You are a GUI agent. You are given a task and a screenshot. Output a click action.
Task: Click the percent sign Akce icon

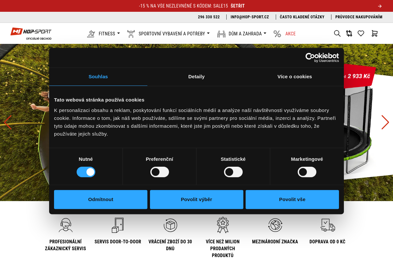click(x=277, y=34)
